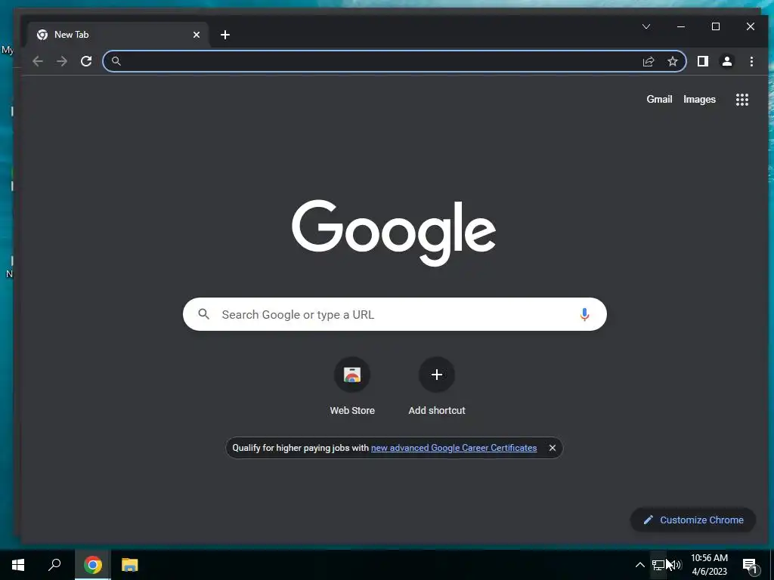Open Chrome's three-dot menu
774x580 pixels.
coord(751,61)
